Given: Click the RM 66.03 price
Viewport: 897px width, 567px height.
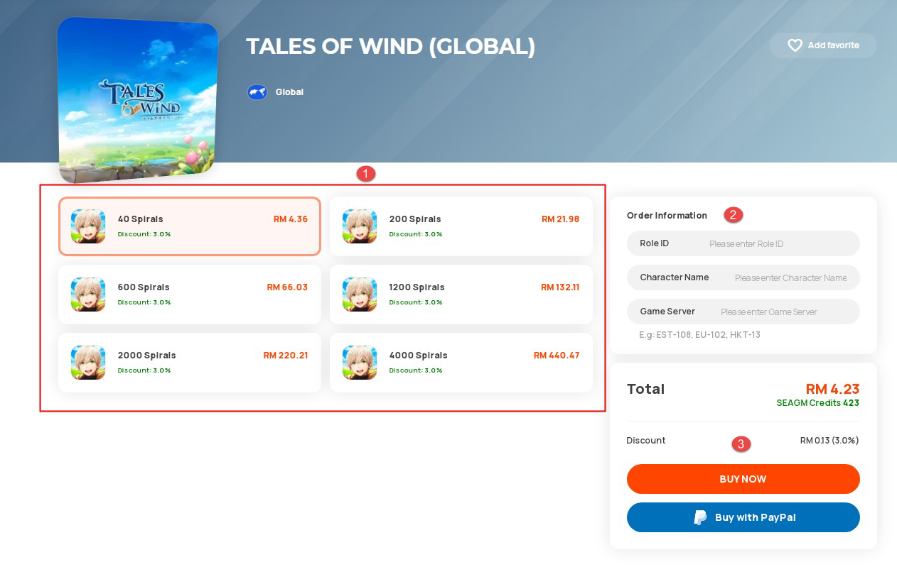Looking at the screenshot, I should 287,287.
